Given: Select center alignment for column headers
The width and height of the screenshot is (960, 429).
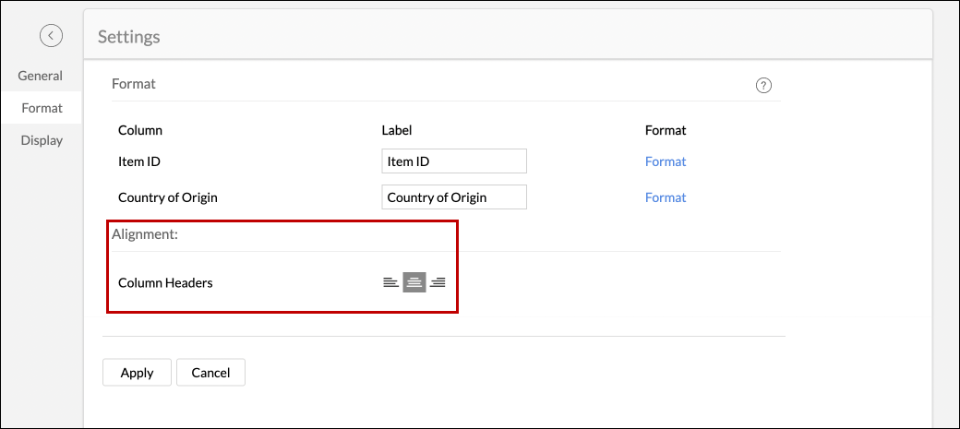Looking at the screenshot, I should (414, 282).
